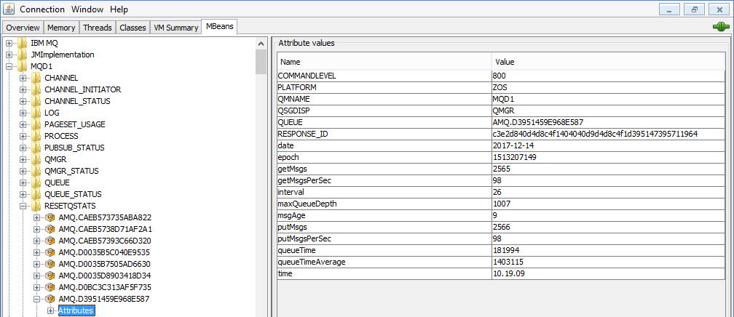Click the QMGR folder icon

click(36, 159)
